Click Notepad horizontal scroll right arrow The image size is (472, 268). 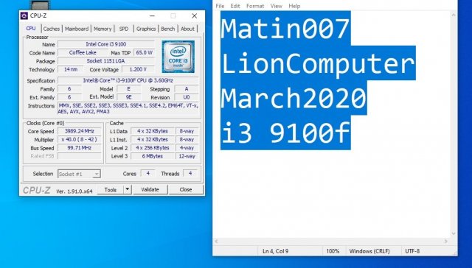click(x=446, y=241)
